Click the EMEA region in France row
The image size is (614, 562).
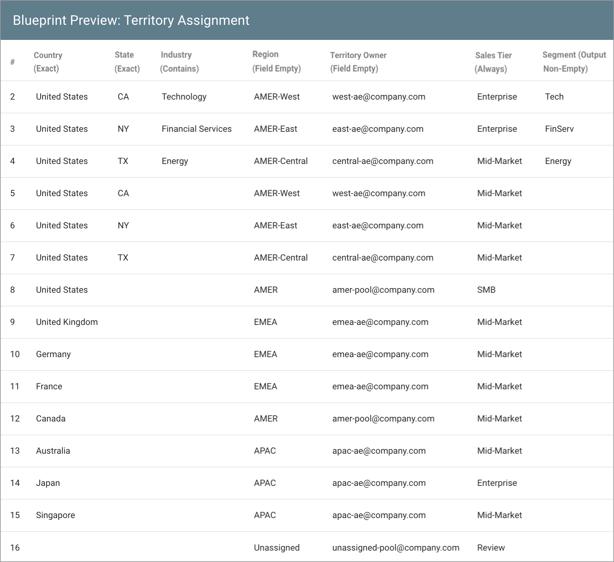tap(265, 386)
